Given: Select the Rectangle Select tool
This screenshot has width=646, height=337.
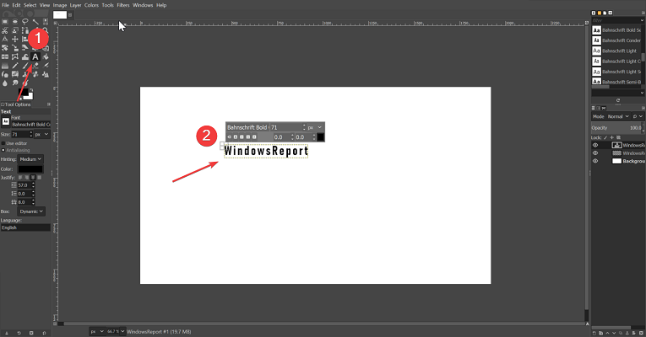Looking at the screenshot, I should (x=5, y=21).
